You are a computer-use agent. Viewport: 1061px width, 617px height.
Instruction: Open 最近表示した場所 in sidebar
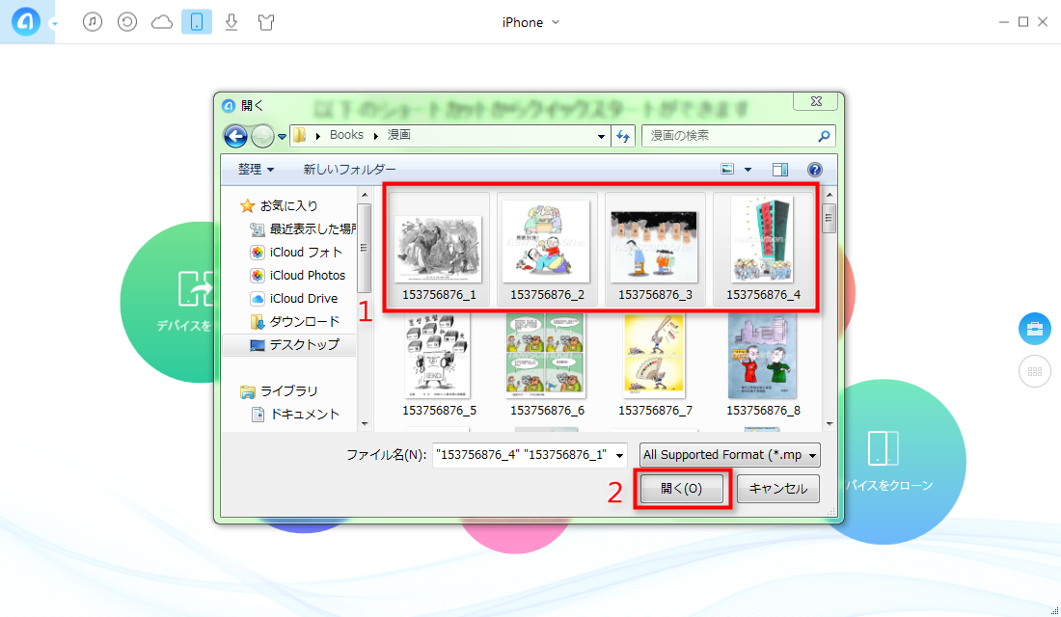click(303, 228)
